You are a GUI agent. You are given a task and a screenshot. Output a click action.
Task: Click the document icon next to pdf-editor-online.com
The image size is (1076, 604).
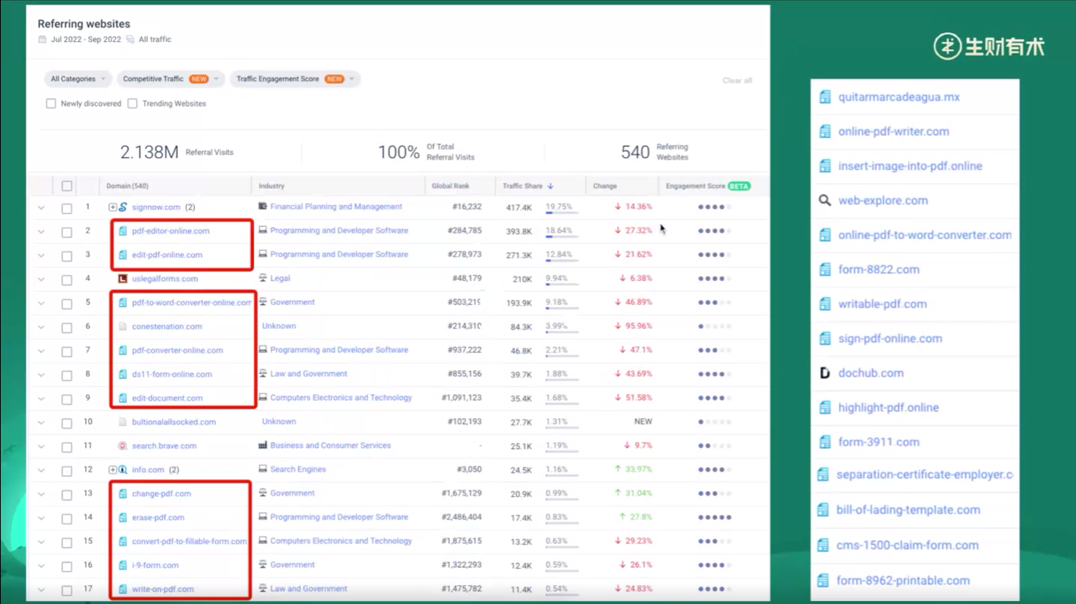pyautogui.click(x=123, y=231)
